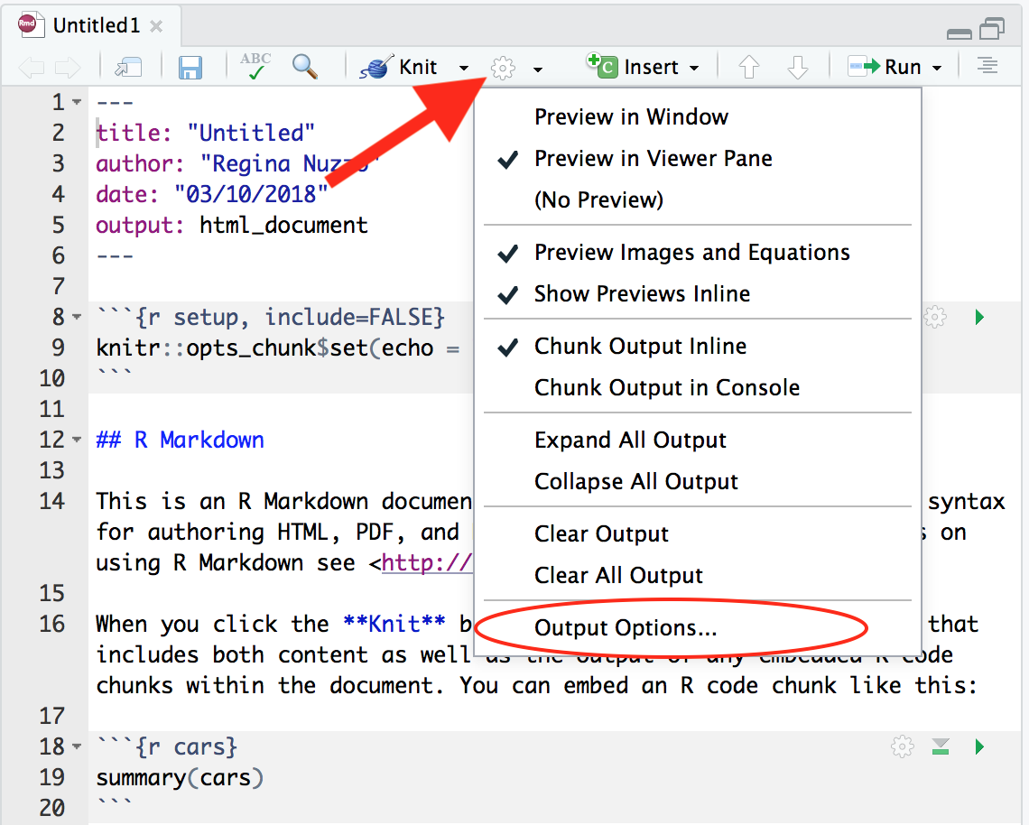Open find and replace magnifier
The height and width of the screenshot is (825, 1029).
coord(305,66)
